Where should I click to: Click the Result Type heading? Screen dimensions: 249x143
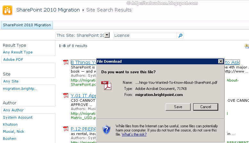pyautogui.click(x=14, y=45)
